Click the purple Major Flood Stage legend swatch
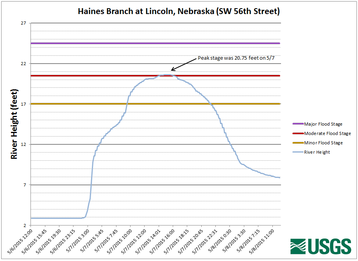Screen dimensions: 358x261 pos(298,124)
